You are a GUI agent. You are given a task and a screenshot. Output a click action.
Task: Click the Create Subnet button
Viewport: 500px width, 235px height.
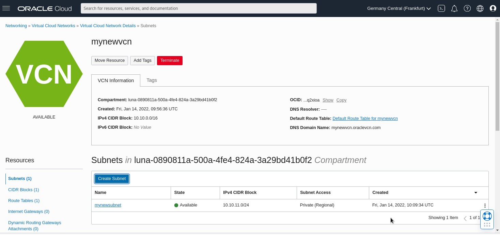[x=112, y=178]
